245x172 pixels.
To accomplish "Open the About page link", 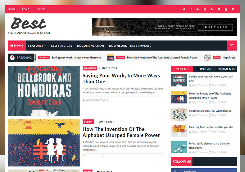I will 25,9.
